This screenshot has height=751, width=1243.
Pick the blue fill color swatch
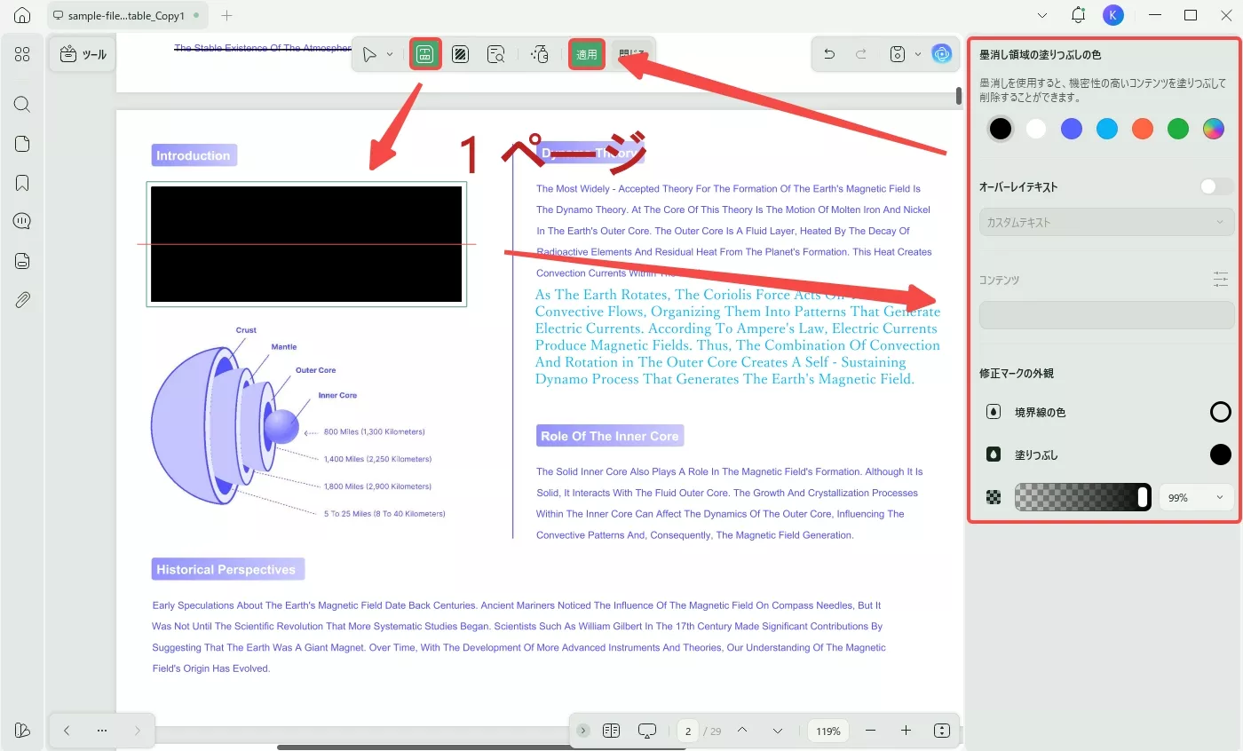1072,129
